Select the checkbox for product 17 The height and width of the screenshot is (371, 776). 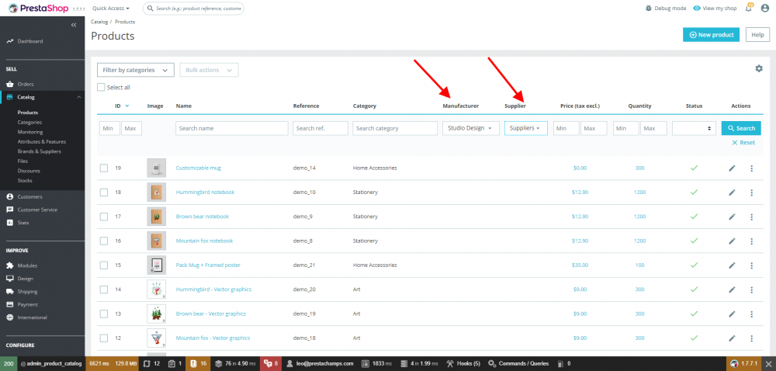pyautogui.click(x=104, y=217)
